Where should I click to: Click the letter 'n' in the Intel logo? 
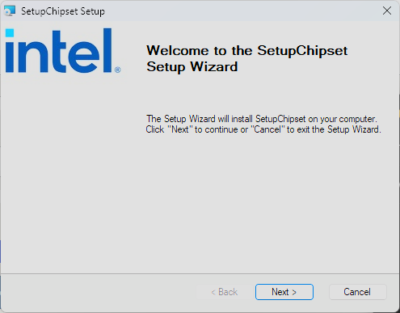pos(34,57)
